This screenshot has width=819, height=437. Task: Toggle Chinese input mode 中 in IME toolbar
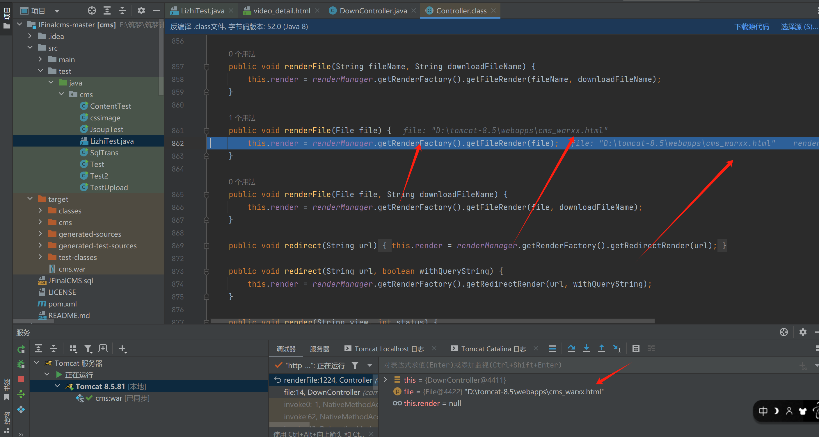(763, 411)
